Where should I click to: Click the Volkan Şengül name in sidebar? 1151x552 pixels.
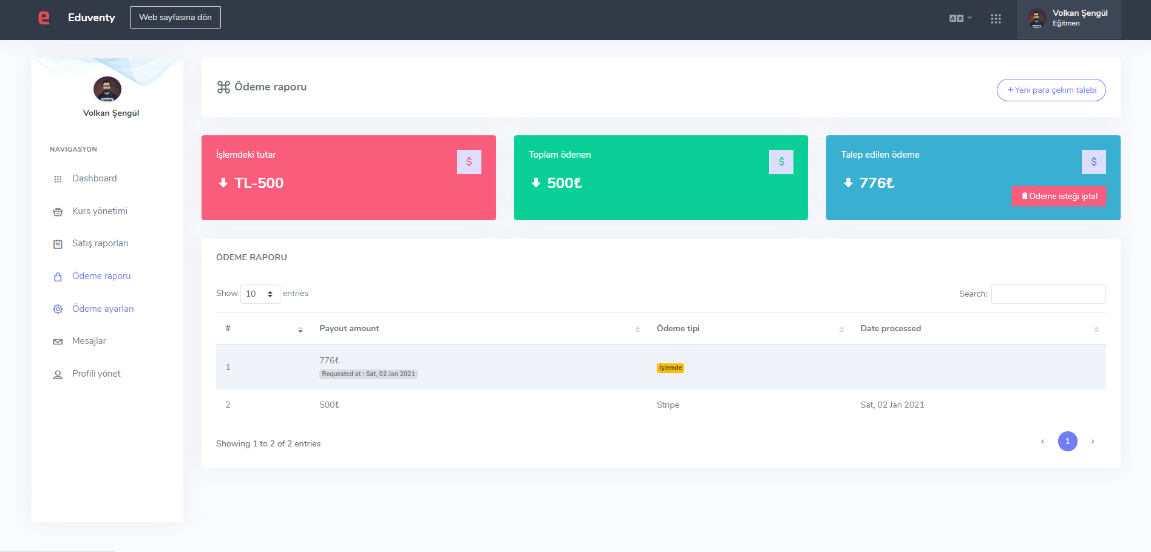coord(111,113)
